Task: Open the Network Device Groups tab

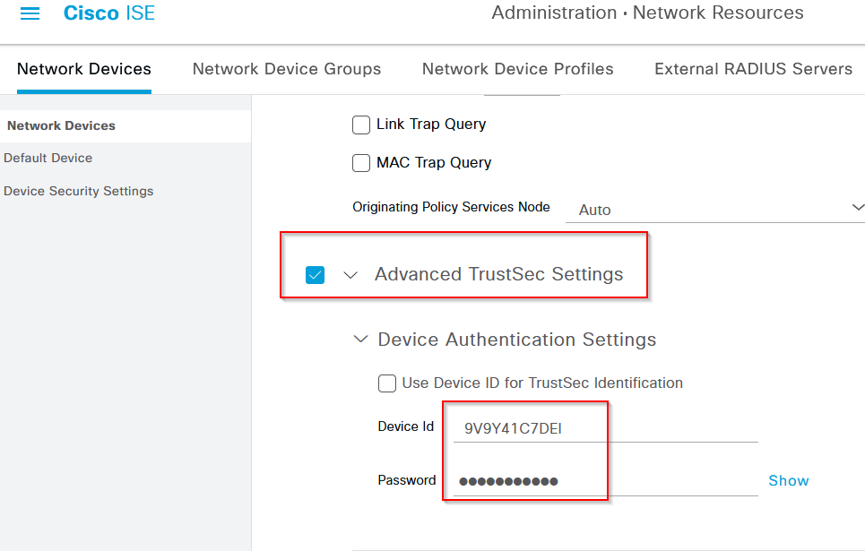Action: click(286, 69)
